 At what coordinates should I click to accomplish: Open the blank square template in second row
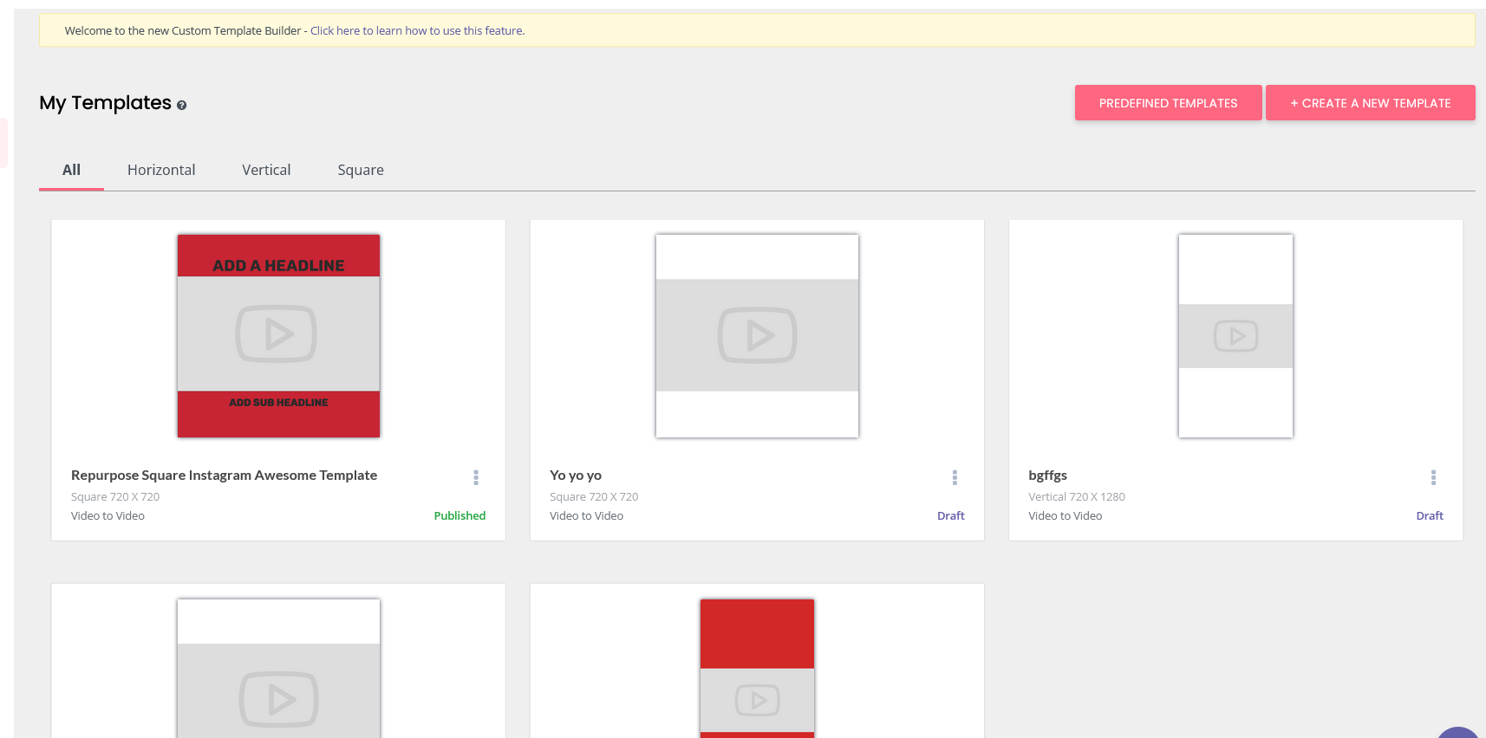coord(278,667)
